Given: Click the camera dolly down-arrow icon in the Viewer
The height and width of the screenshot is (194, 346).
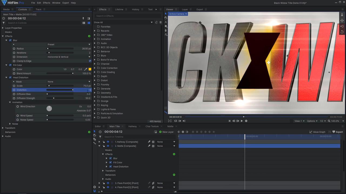Looking at the screenshot, I should point(342,15).
